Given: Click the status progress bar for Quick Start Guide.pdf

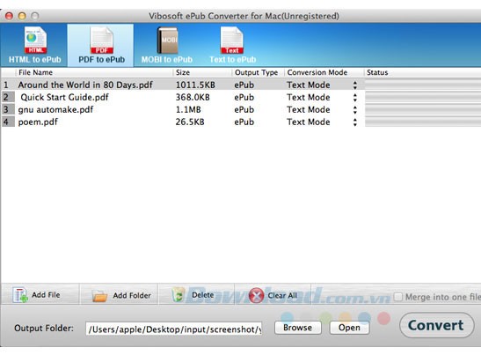Looking at the screenshot, I should coord(423,98).
